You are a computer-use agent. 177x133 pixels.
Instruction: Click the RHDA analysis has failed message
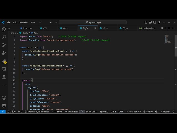[x=37, y=112]
